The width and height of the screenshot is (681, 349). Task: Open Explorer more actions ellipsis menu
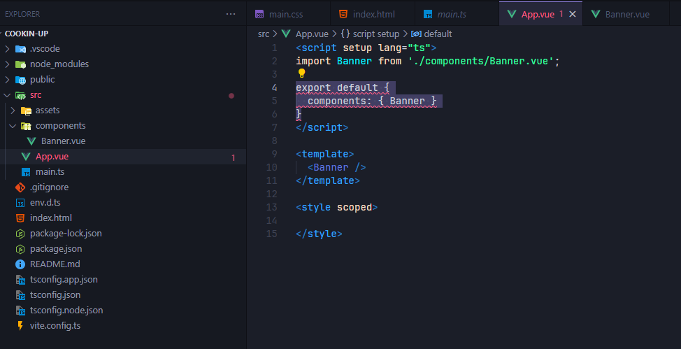point(231,14)
